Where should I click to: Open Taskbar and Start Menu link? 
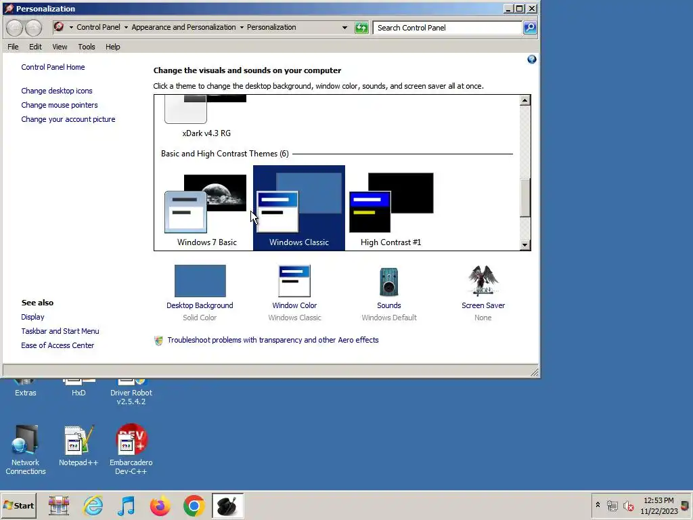[60, 331]
